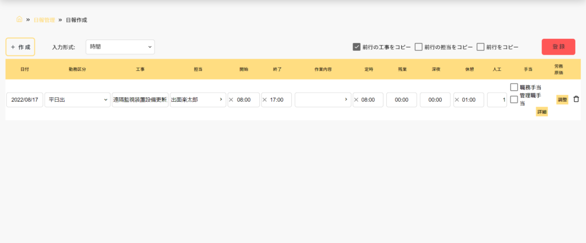Viewport: 586px width, 243px height.
Task: Click the 勤務区分 column header
Action: tap(77, 69)
